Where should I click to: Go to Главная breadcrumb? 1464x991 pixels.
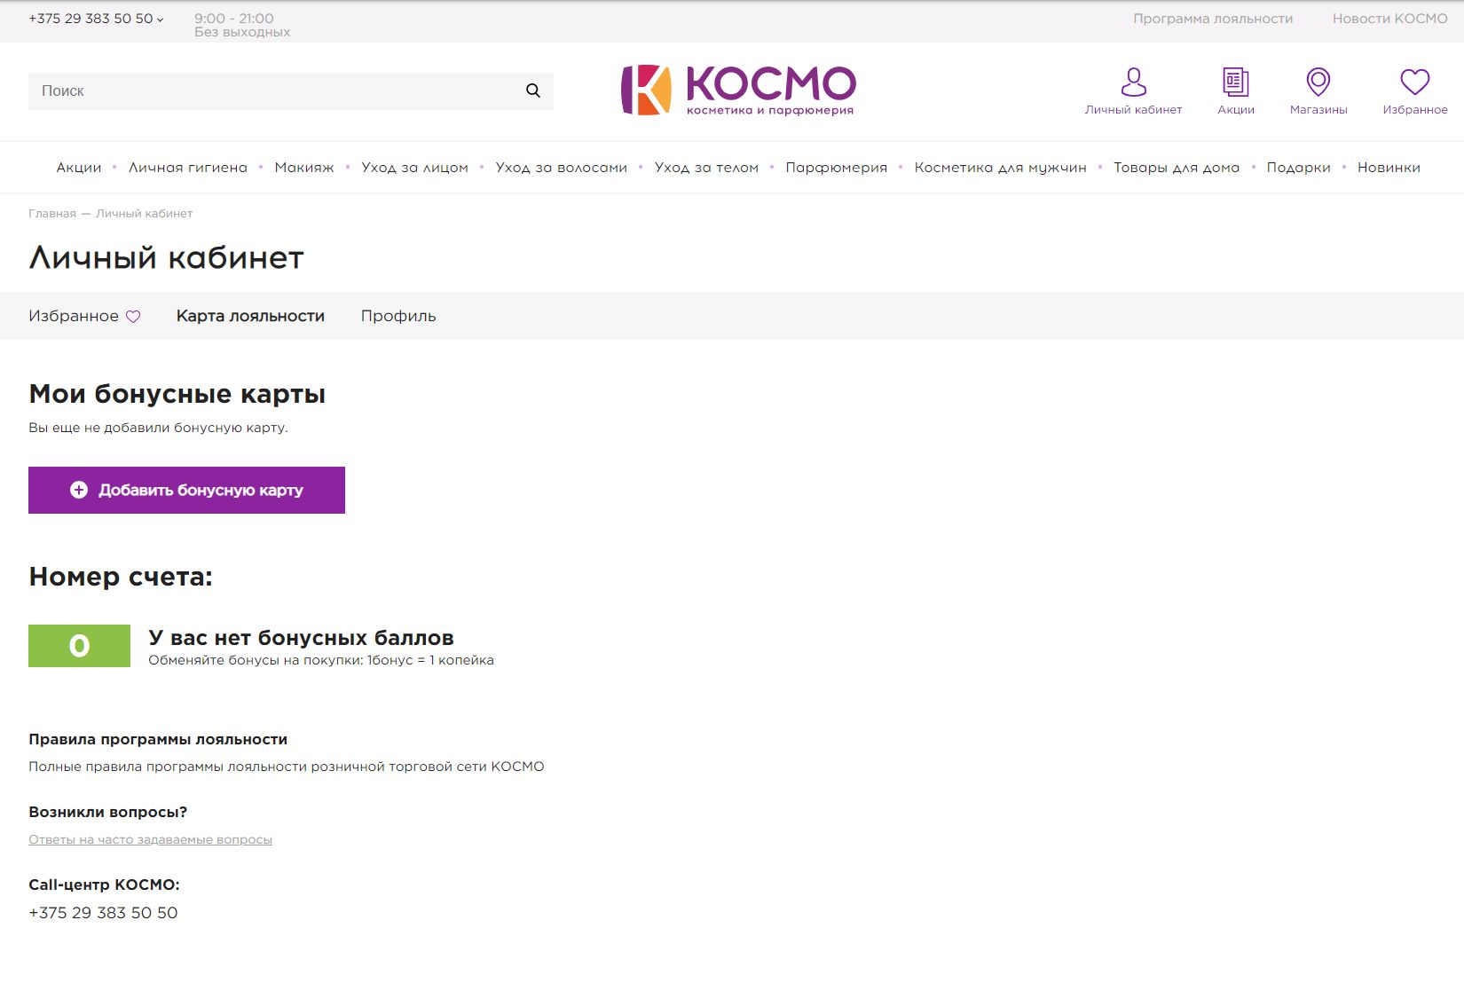click(x=52, y=214)
